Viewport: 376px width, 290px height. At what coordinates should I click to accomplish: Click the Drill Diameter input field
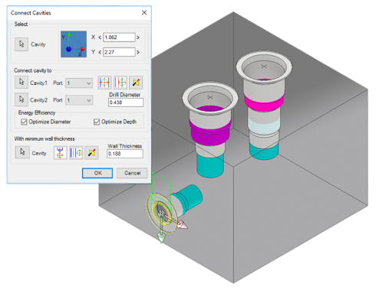[x=126, y=103]
